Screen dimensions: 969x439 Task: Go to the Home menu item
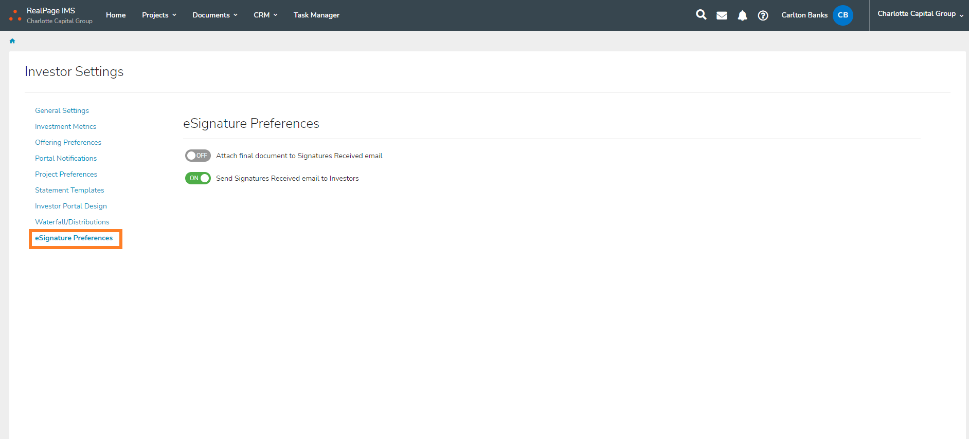tap(116, 15)
